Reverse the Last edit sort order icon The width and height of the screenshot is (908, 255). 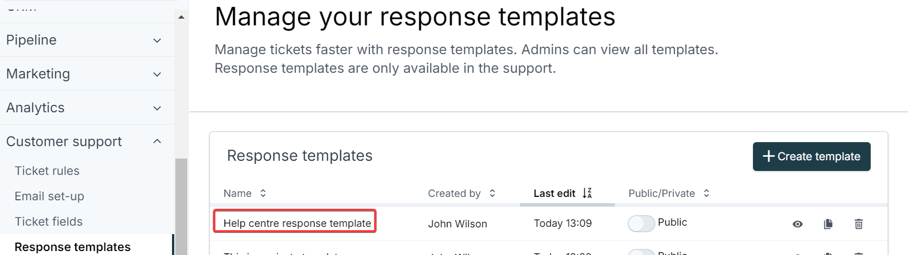587,193
